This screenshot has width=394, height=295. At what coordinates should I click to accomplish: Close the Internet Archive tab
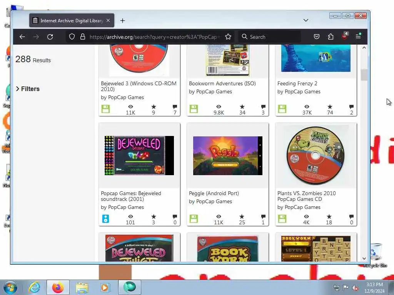click(108, 20)
